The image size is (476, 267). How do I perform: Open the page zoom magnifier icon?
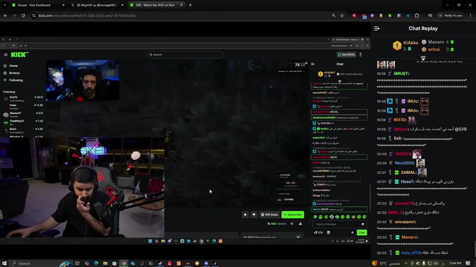pos(334,16)
